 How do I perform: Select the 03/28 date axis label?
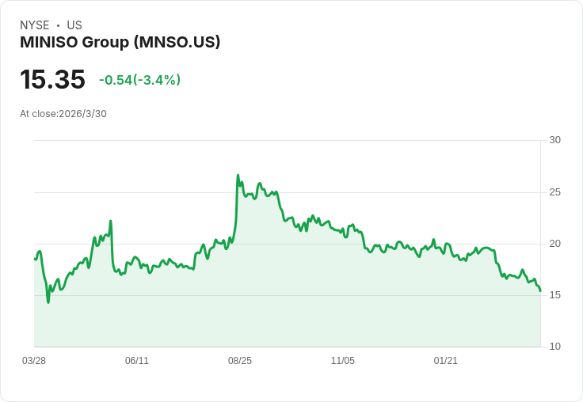pos(34,361)
